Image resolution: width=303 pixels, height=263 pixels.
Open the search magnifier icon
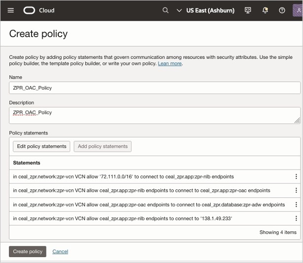point(166,10)
